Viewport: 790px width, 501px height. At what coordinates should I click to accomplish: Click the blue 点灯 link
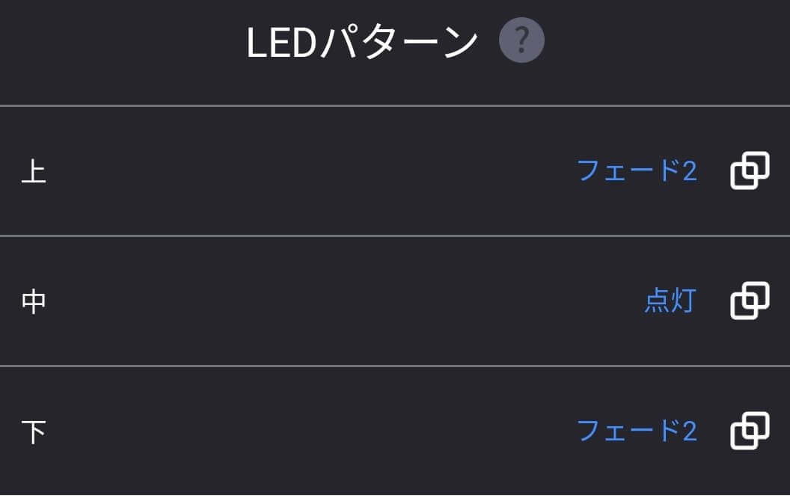coord(670,301)
